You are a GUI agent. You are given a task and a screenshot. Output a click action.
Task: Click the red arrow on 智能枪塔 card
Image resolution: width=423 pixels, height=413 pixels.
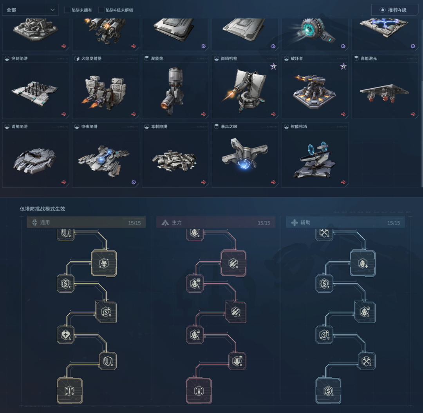click(343, 182)
